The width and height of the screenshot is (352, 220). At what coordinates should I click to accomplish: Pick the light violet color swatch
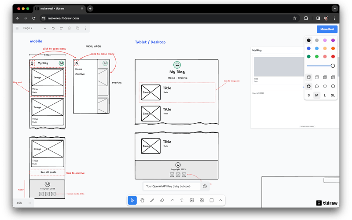(x=325, y=40)
